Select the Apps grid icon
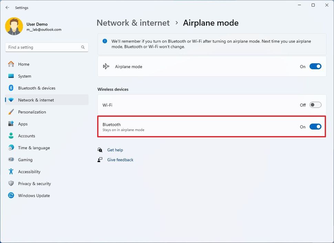 pos(11,124)
